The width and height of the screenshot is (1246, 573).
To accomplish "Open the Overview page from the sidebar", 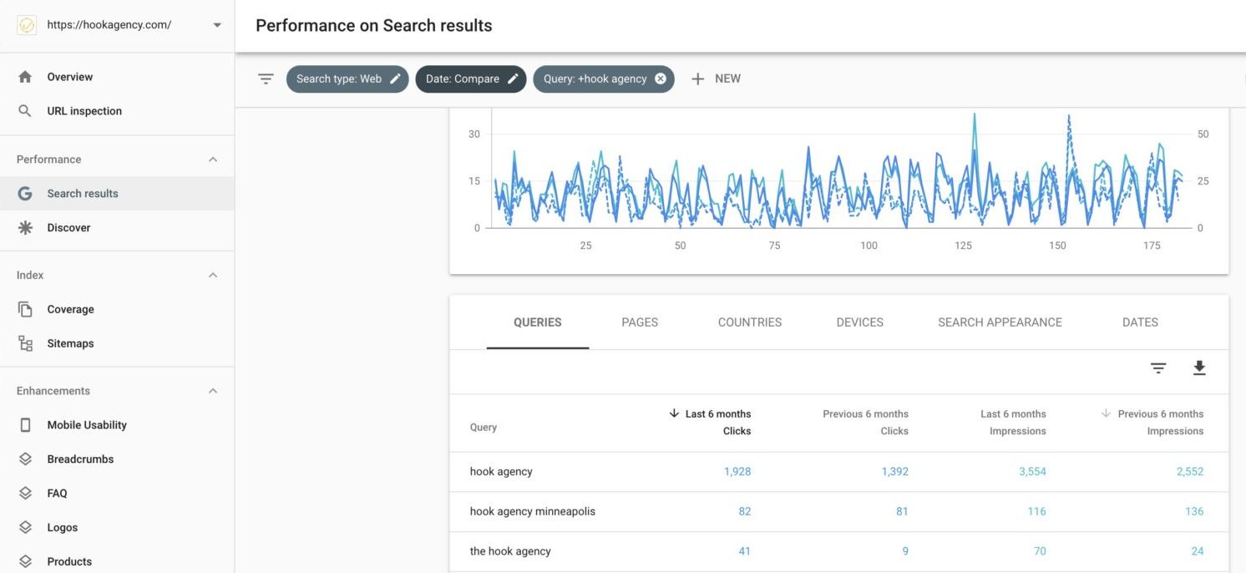I will click(x=69, y=76).
